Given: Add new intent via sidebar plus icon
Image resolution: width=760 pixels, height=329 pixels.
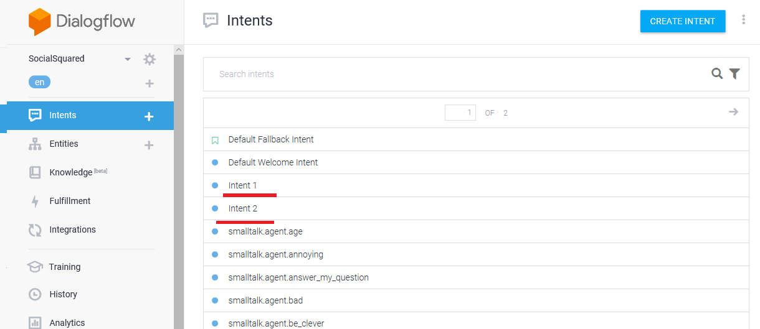Looking at the screenshot, I should [x=149, y=116].
